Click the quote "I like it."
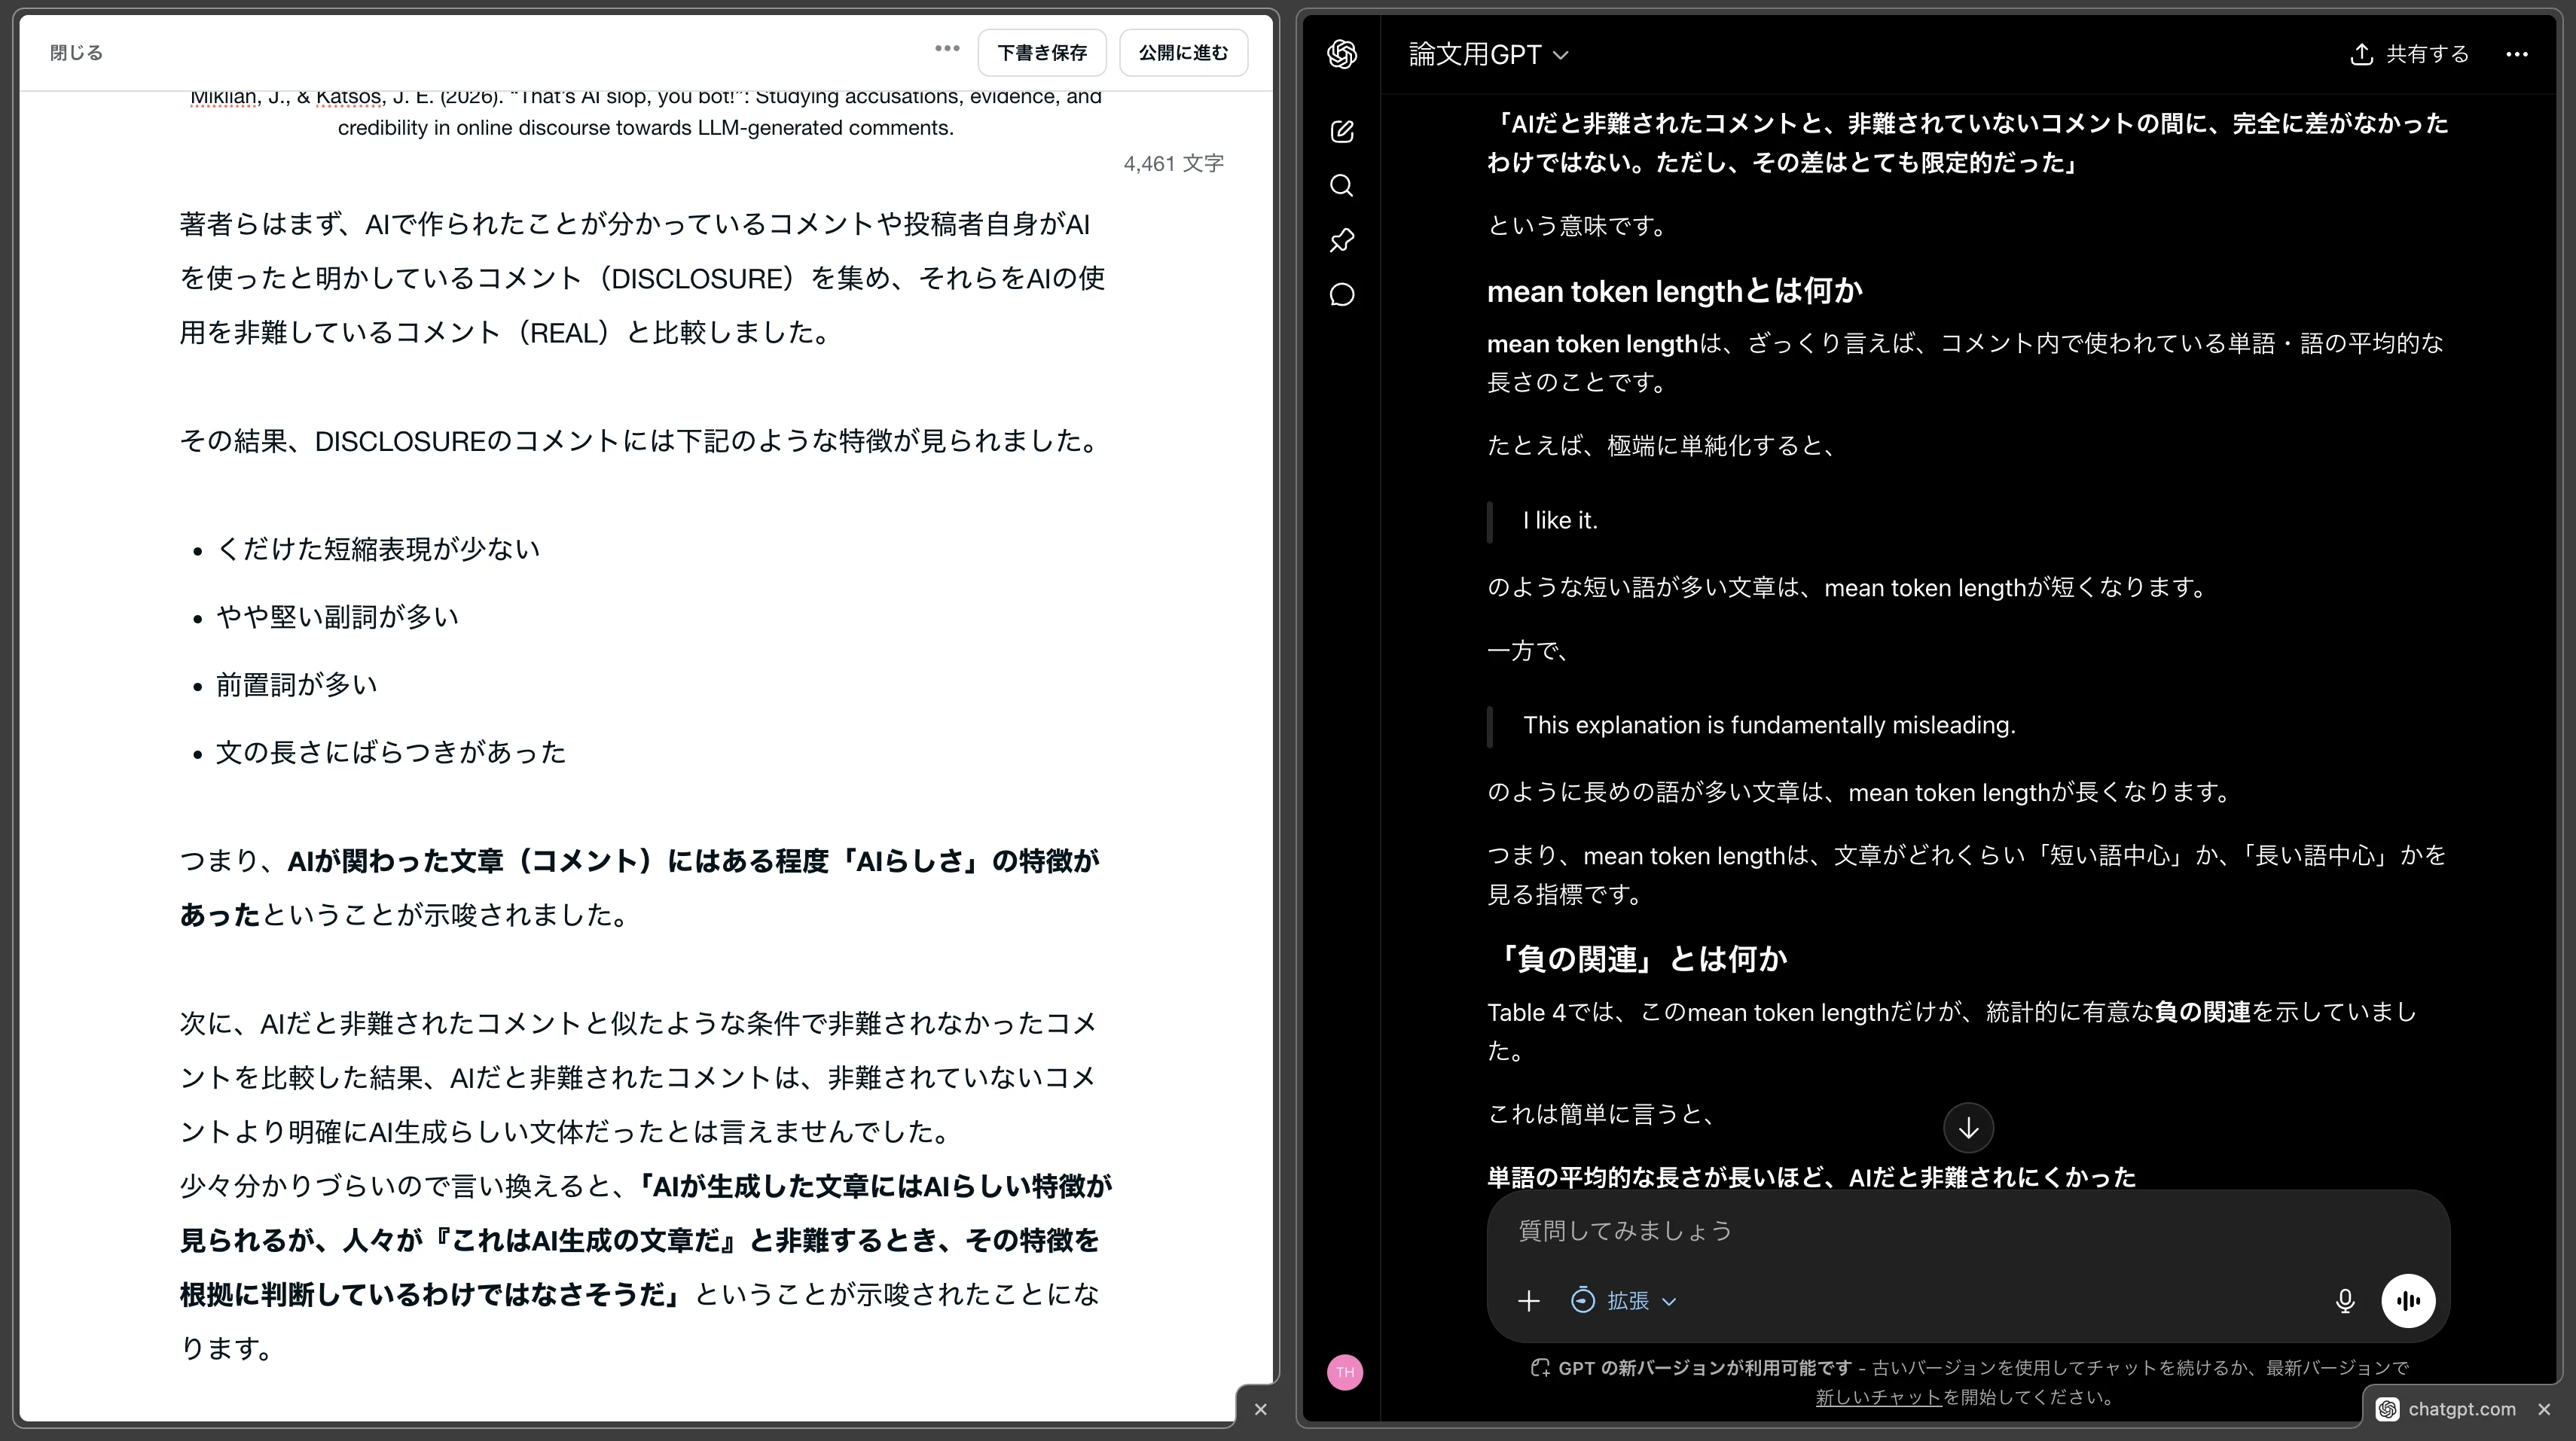This screenshot has width=2576, height=1441. click(x=1560, y=521)
